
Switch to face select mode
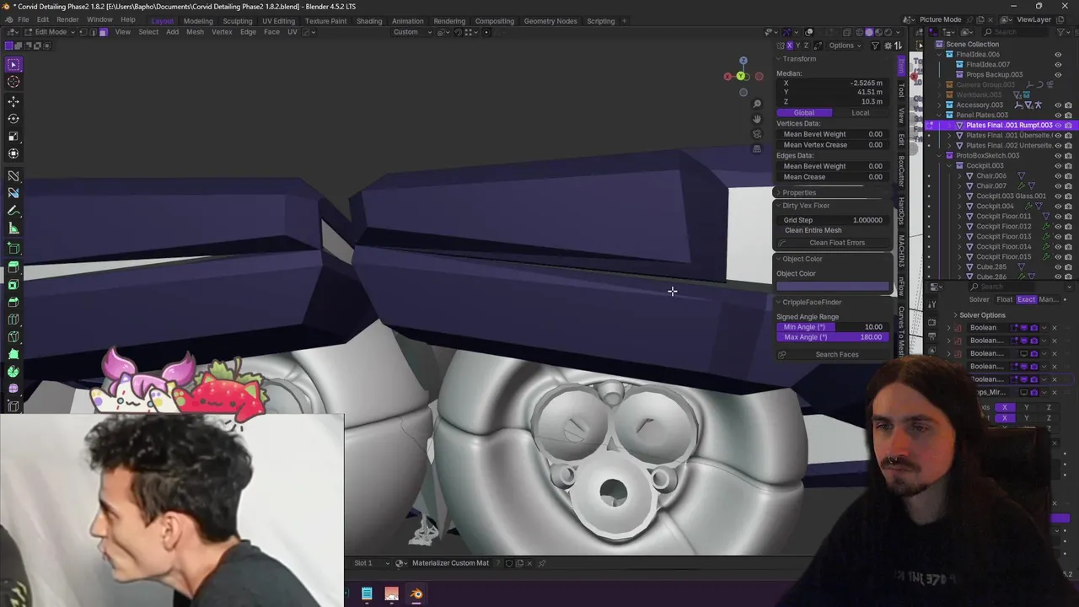pyautogui.click(x=103, y=32)
